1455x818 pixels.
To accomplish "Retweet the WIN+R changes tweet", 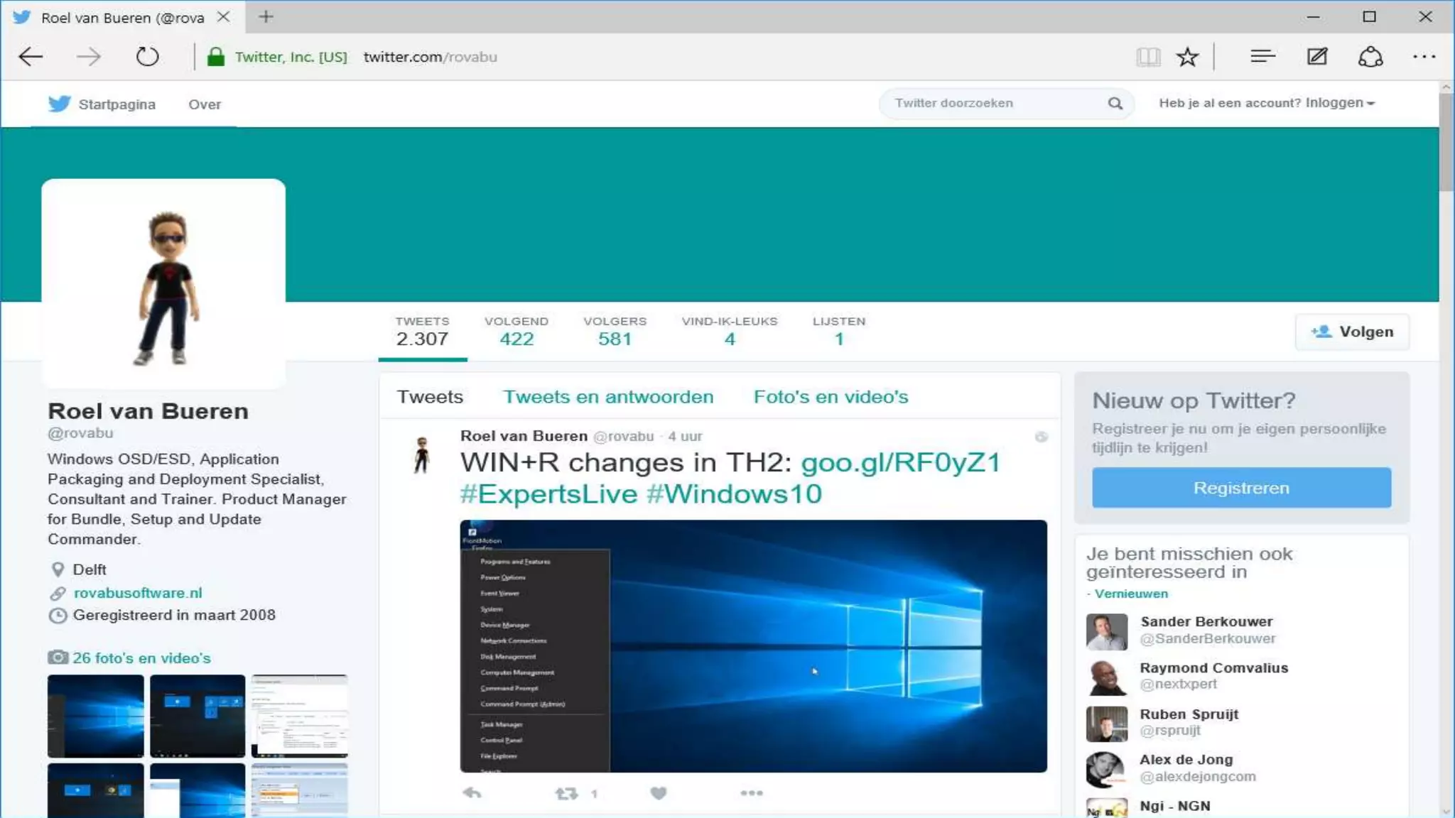I will (566, 793).
